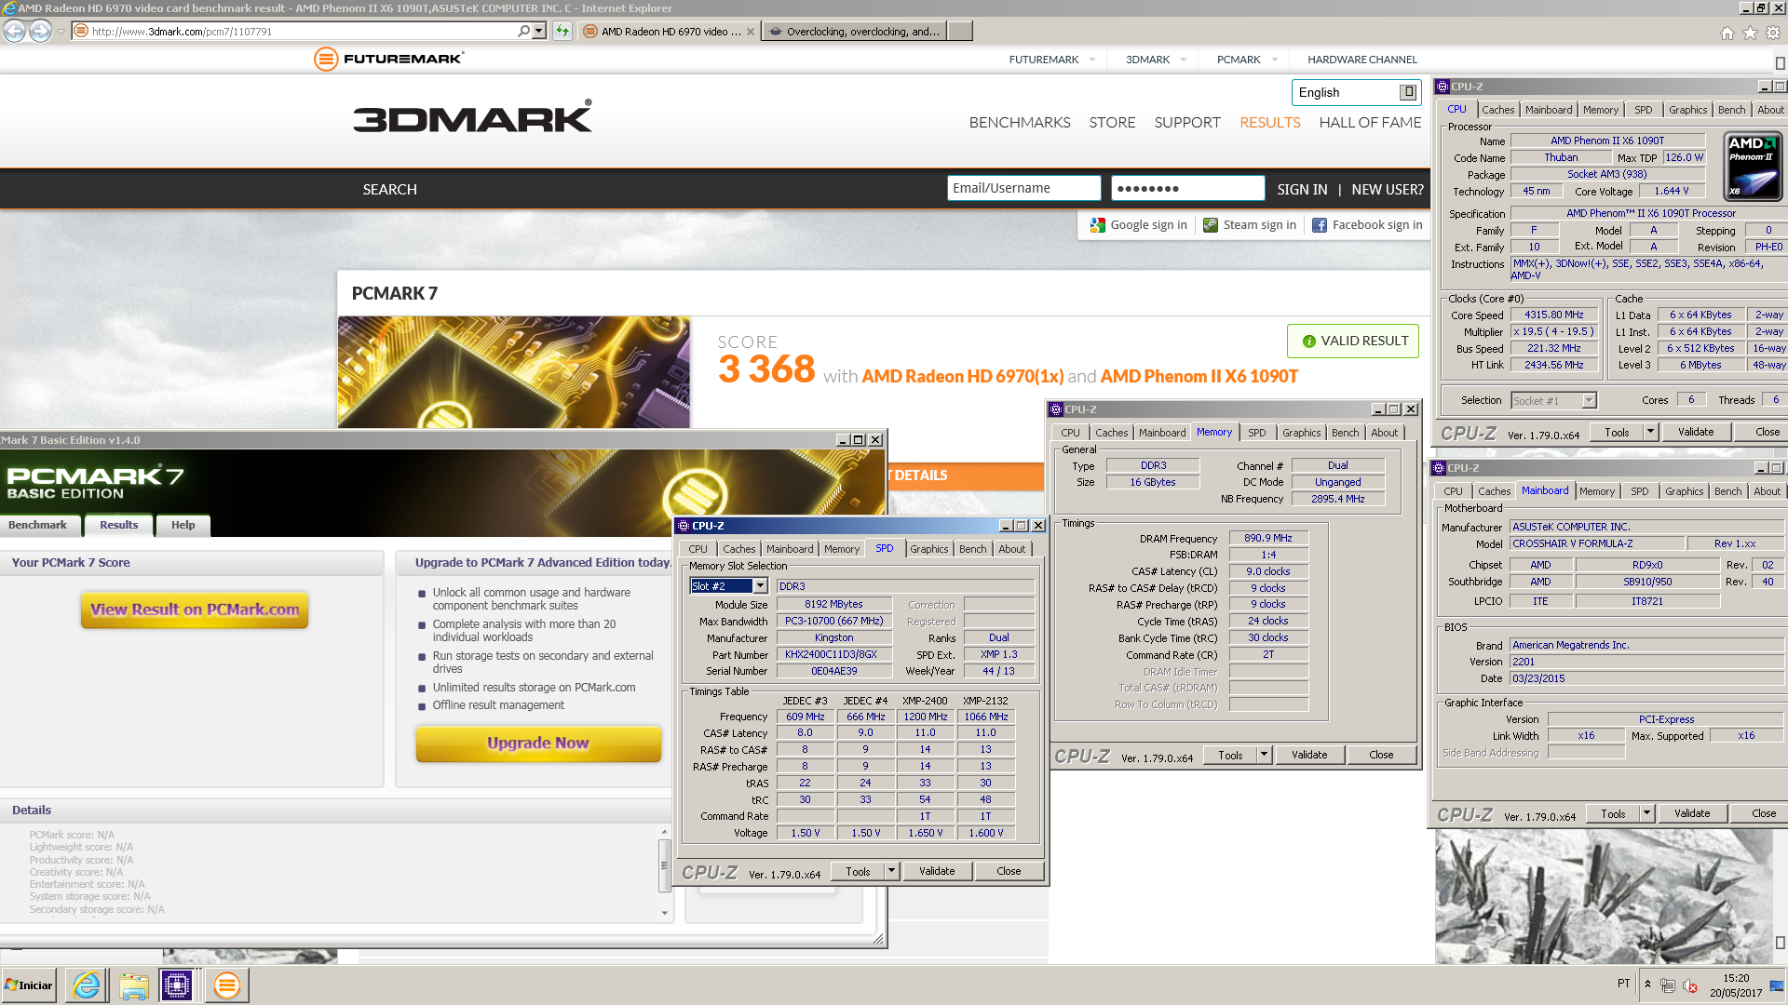Sign in using the Facebook icon link

point(1367,224)
